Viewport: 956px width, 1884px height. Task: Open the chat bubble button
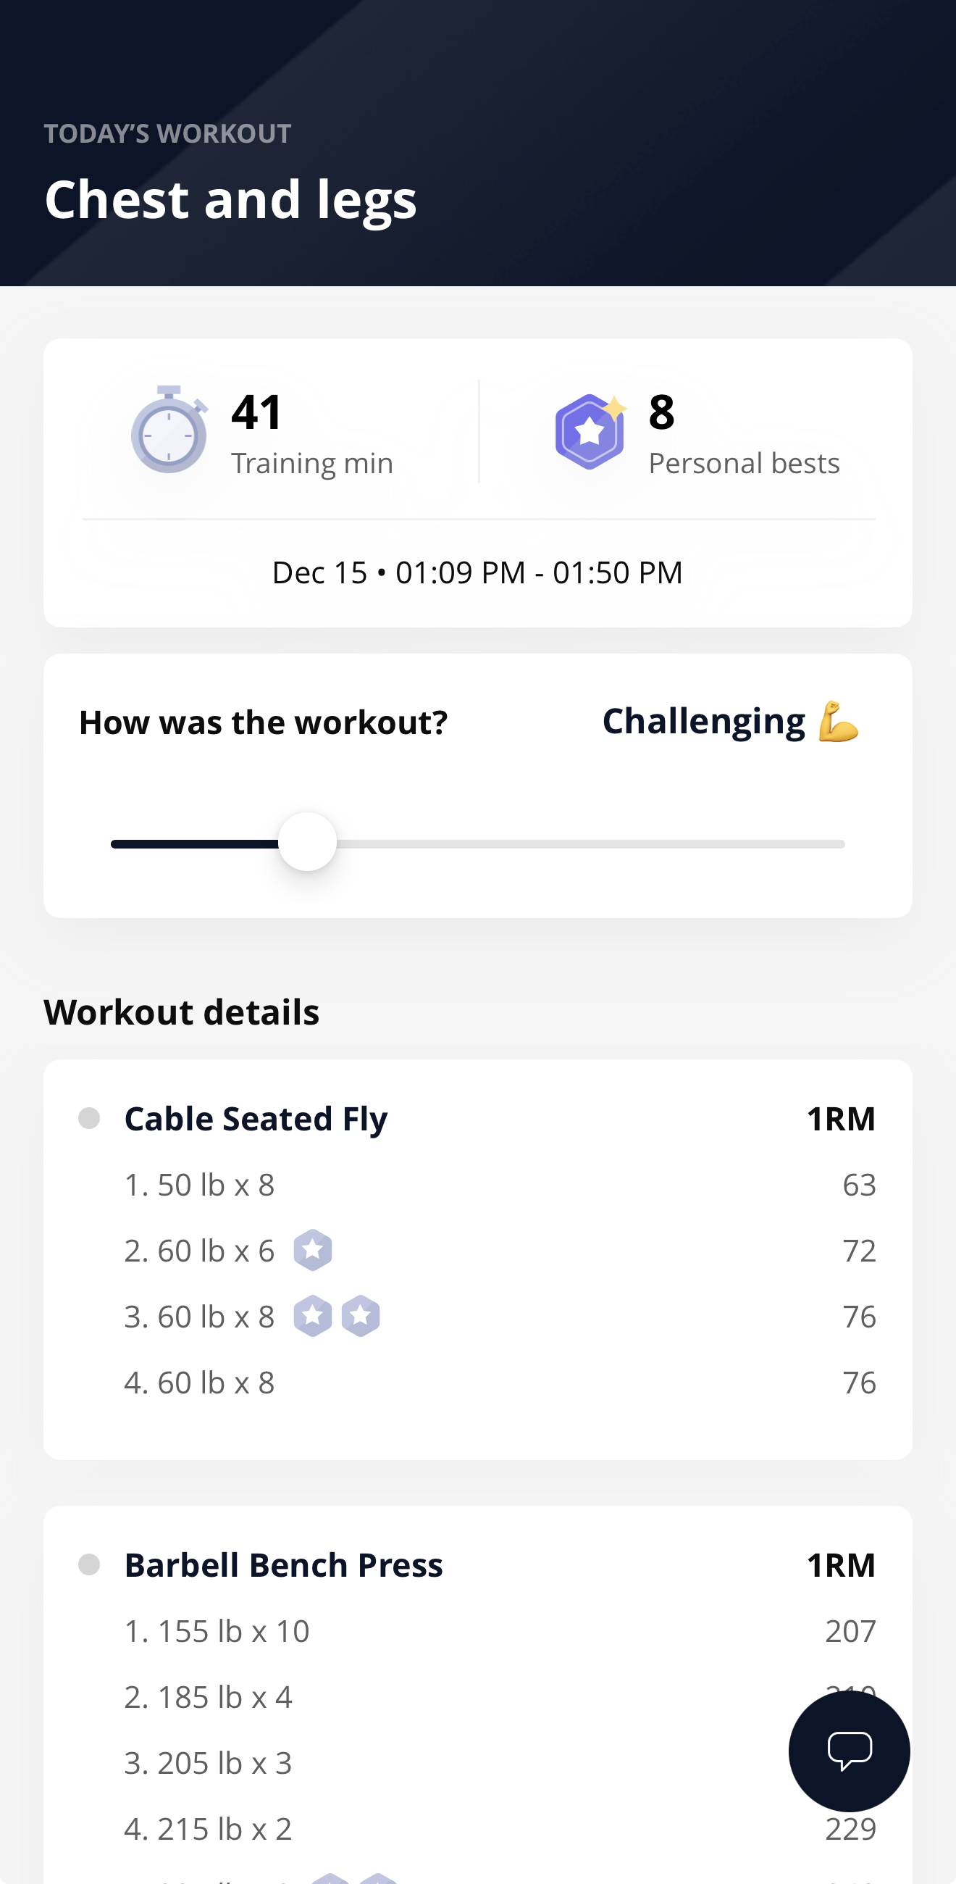(x=849, y=1751)
